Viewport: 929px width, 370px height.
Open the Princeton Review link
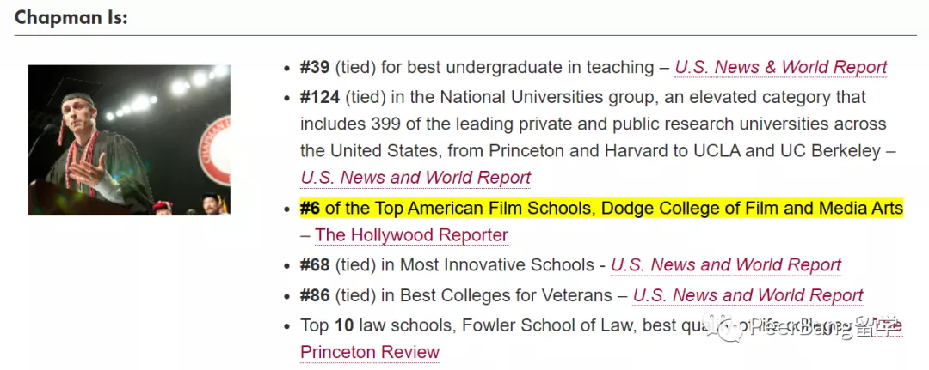coord(370,352)
